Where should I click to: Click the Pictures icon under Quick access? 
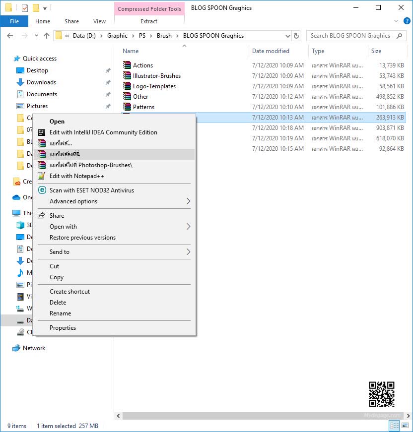tap(20, 106)
